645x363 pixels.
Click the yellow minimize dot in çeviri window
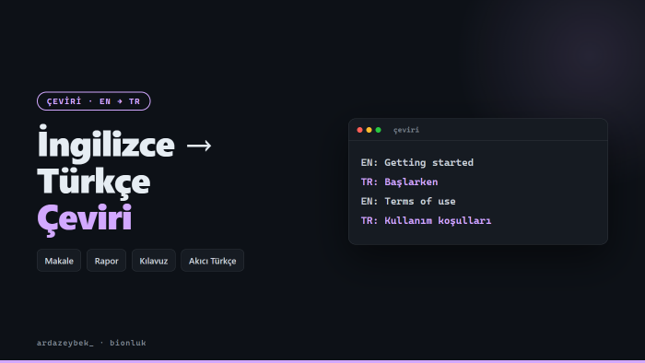click(369, 130)
